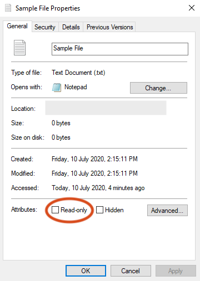This screenshot has width=200, height=281.
Task: Show the Previous Versions tab
Action: tap(109, 27)
